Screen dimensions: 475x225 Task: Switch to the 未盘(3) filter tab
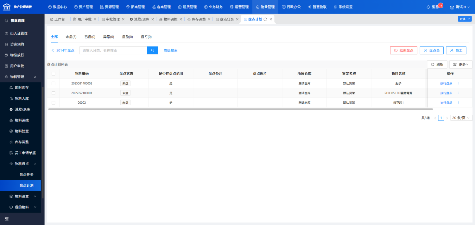(x=71, y=37)
